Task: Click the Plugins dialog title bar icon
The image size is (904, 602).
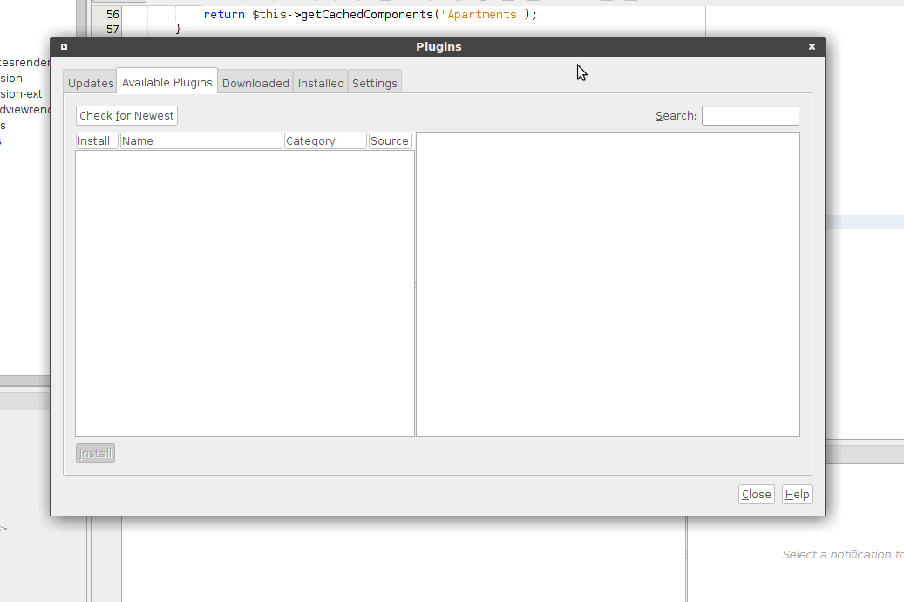Action: (63, 46)
